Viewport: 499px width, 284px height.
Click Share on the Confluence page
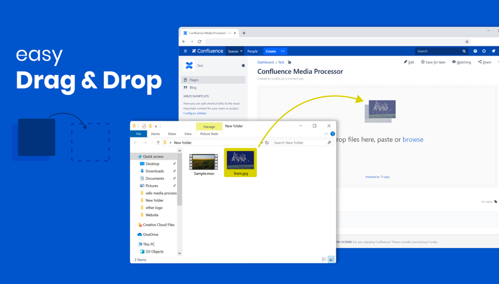point(484,62)
